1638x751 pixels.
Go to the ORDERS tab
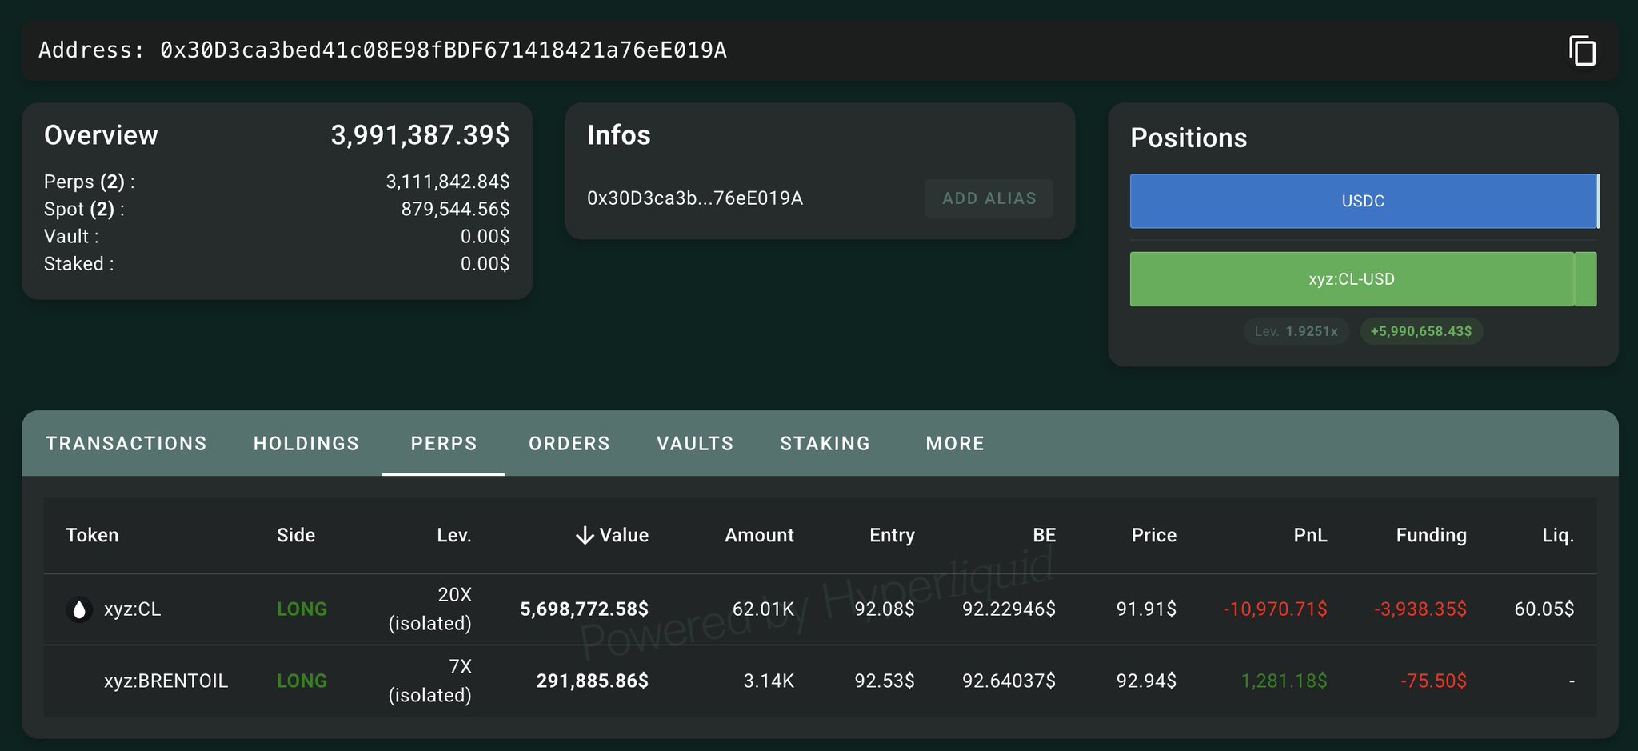tap(569, 444)
